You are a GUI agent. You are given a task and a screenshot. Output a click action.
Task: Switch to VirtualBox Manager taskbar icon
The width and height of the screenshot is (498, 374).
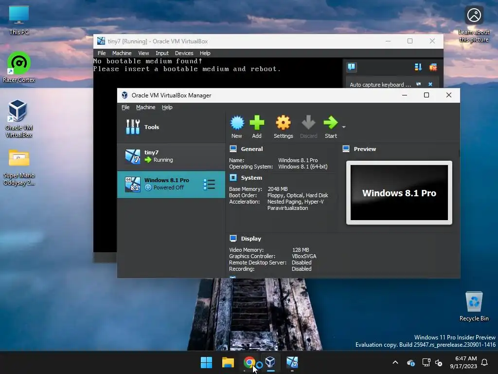270,362
